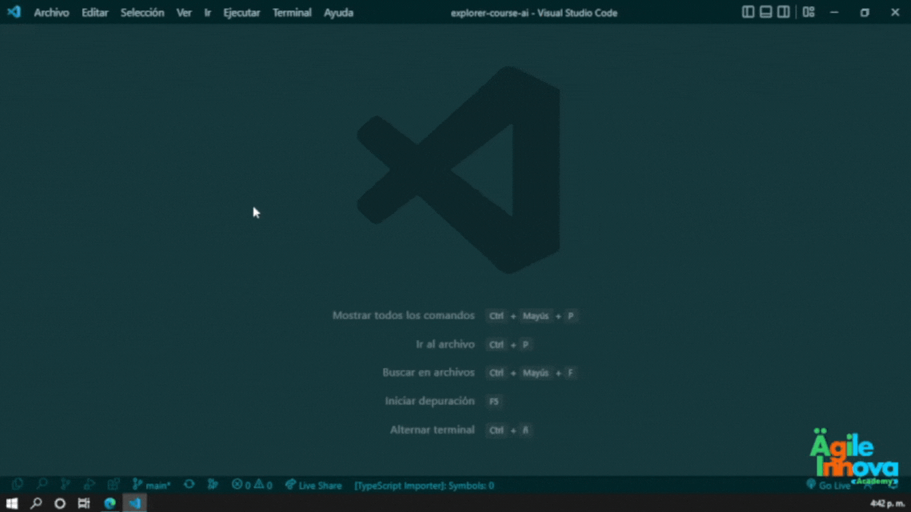Toggle the primary side bar layout icon
The image size is (911, 512).
[748, 12]
